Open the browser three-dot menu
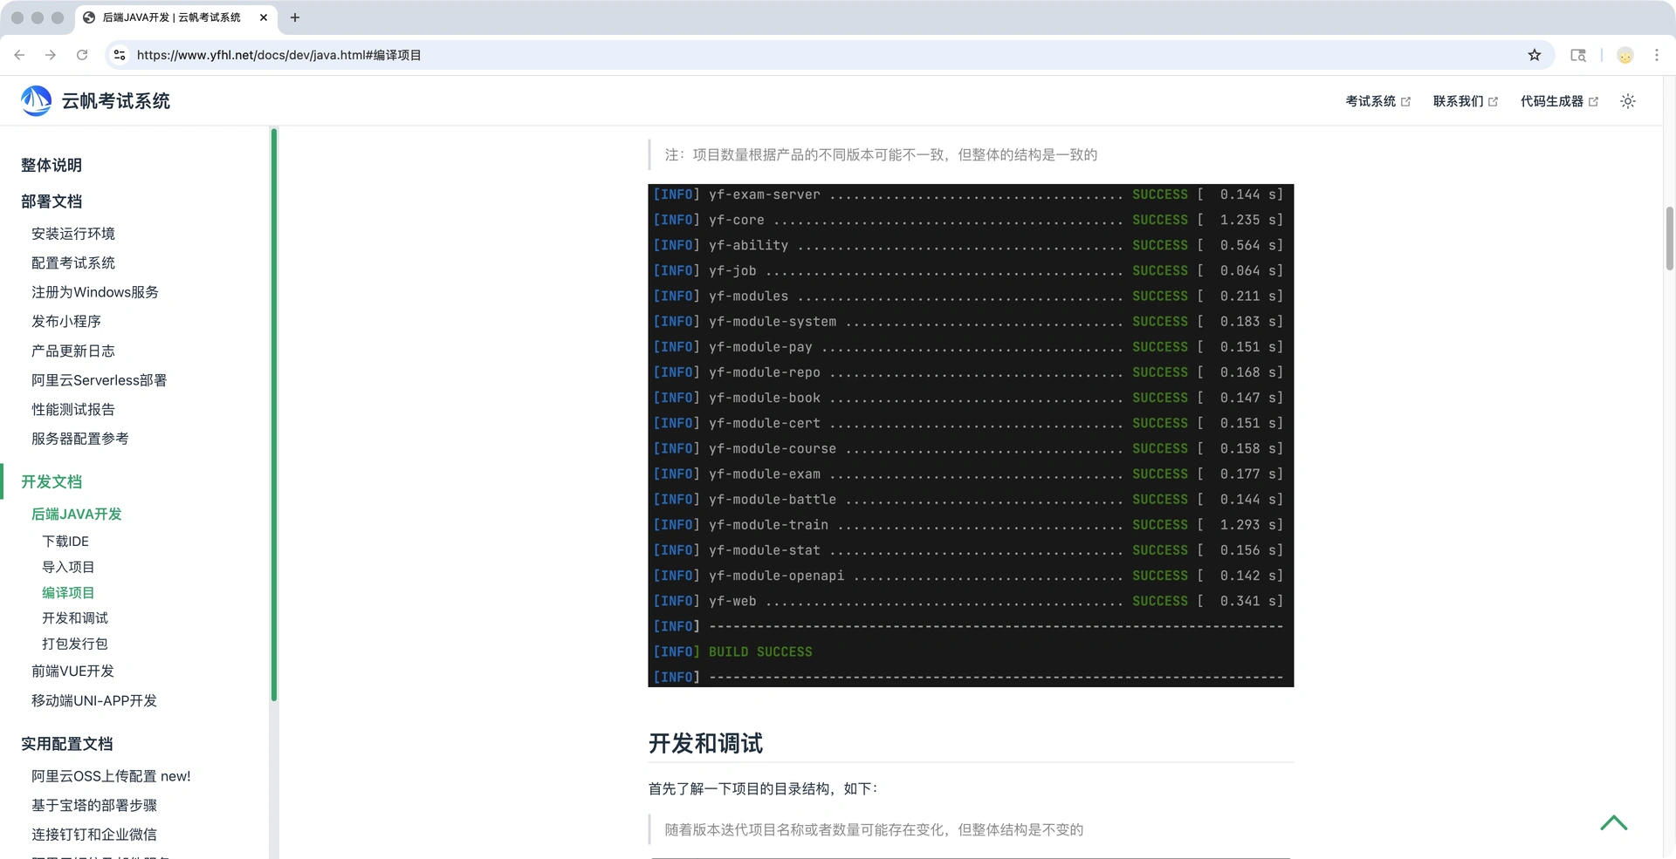1676x859 pixels. (x=1657, y=55)
